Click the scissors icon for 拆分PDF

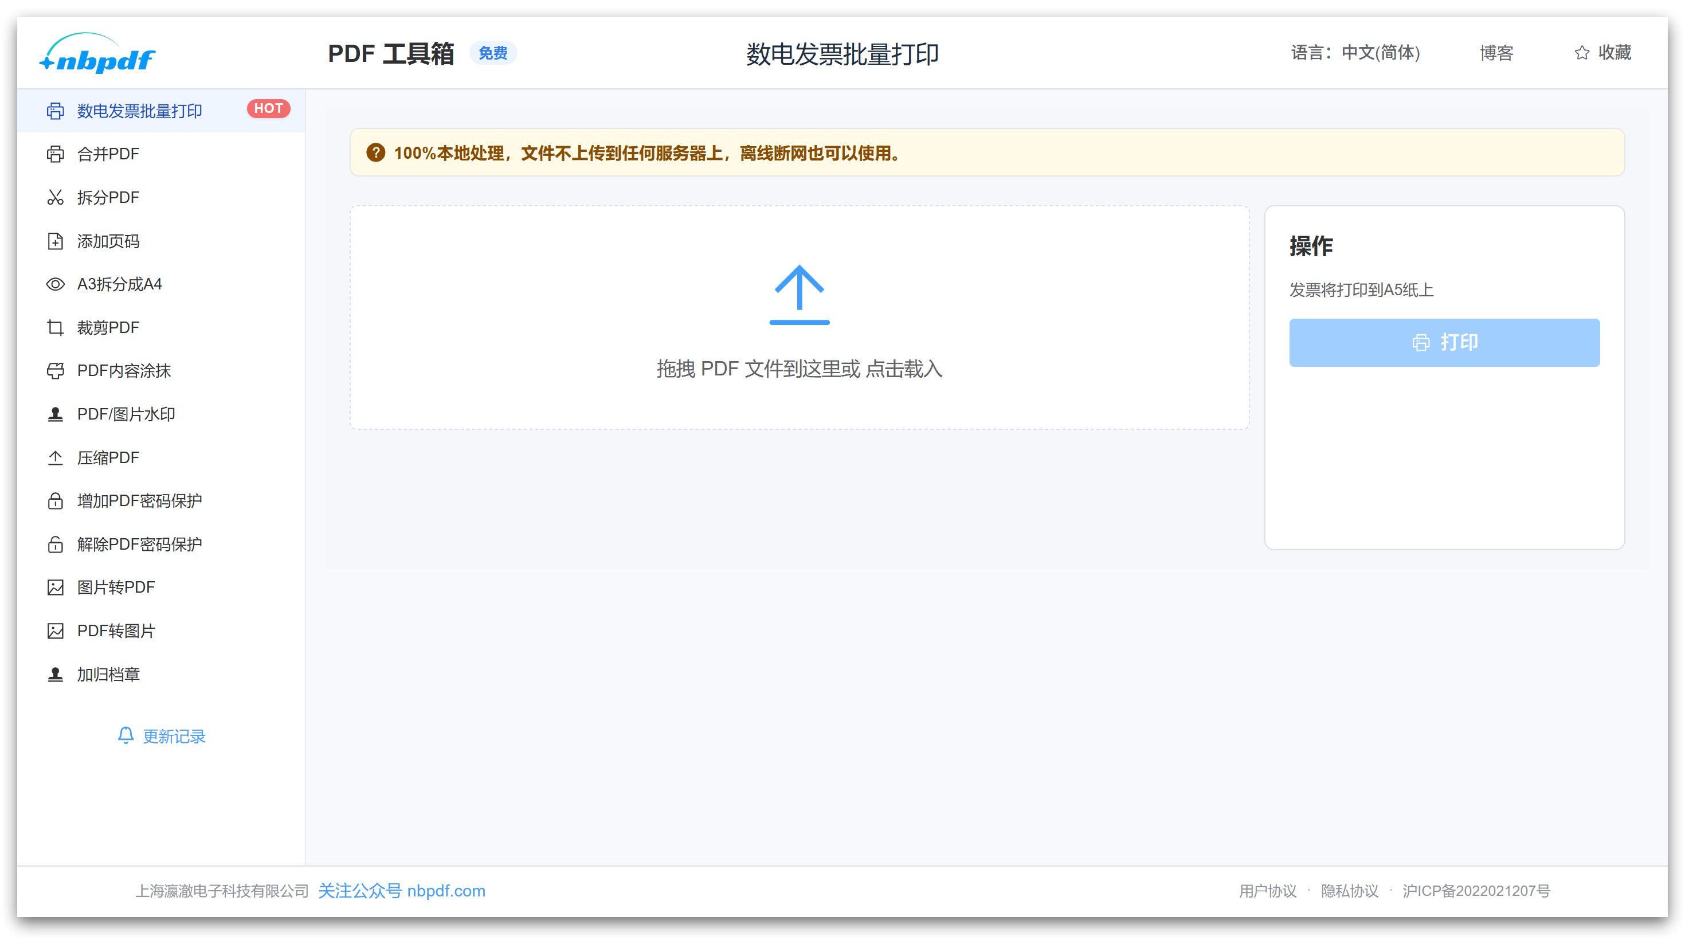(x=56, y=198)
